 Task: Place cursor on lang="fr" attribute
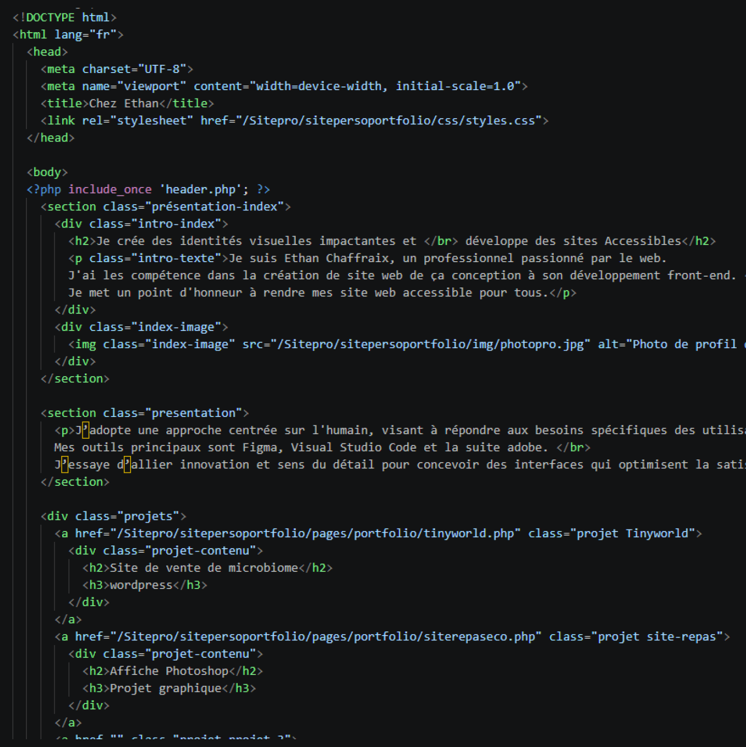[85, 35]
